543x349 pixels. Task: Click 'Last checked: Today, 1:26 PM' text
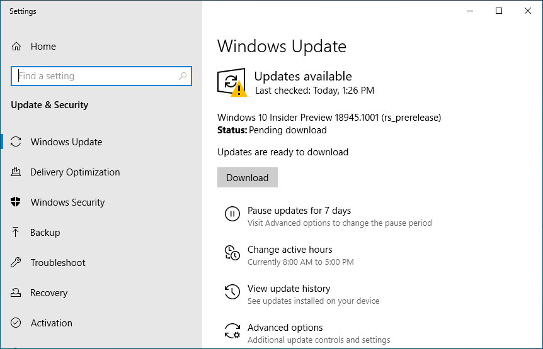pyautogui.click(x=314, y=91)
